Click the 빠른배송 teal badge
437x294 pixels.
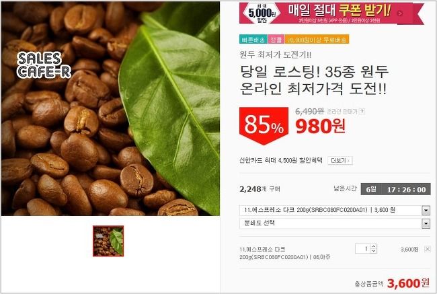(253, 40)
